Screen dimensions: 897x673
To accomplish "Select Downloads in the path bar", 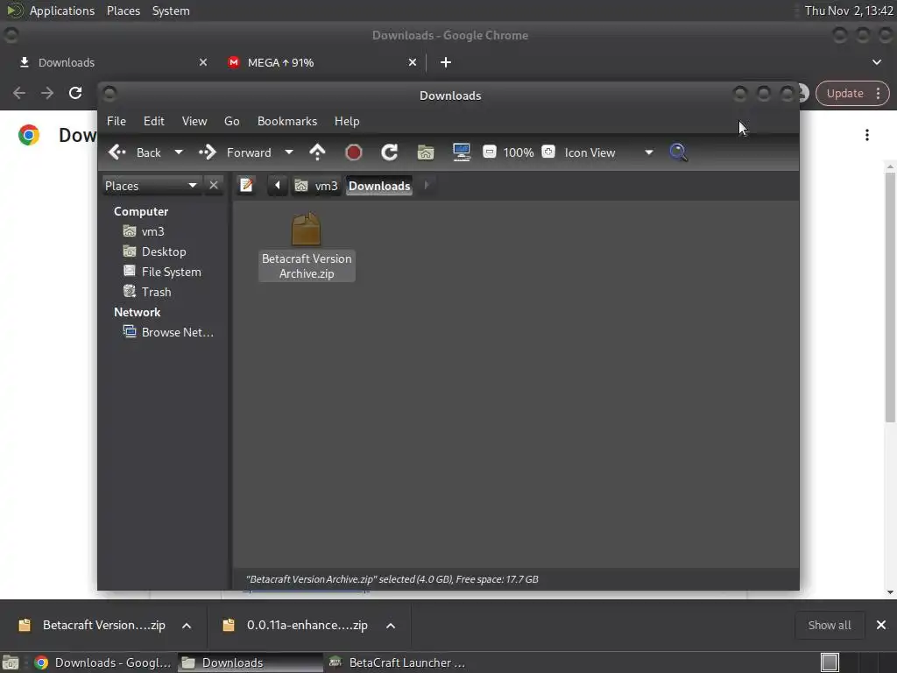I will (379, 186).
